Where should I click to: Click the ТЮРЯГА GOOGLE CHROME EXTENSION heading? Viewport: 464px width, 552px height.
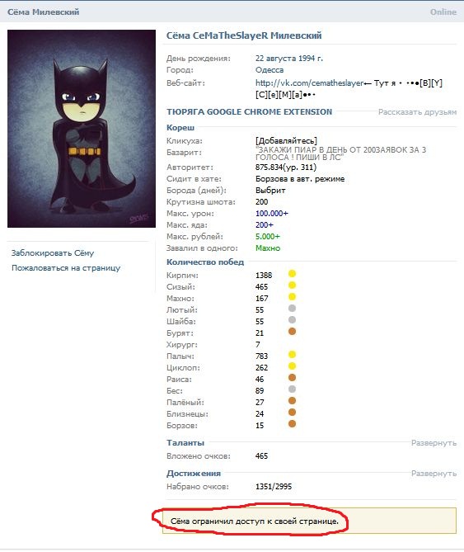(249, 112)
